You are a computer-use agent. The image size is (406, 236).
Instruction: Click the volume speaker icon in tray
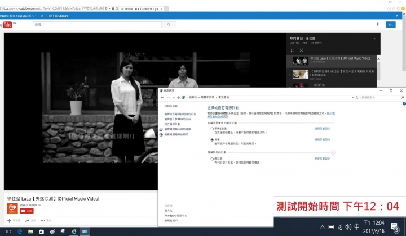click(x=348, y=227)
